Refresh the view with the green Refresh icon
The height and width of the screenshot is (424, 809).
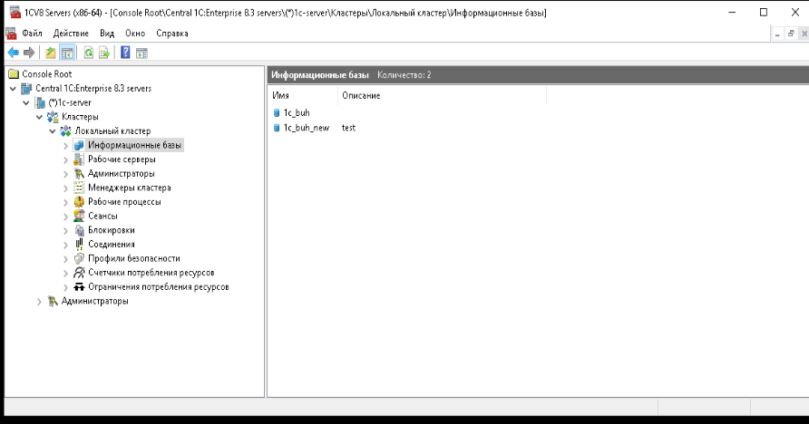(88, 53)
